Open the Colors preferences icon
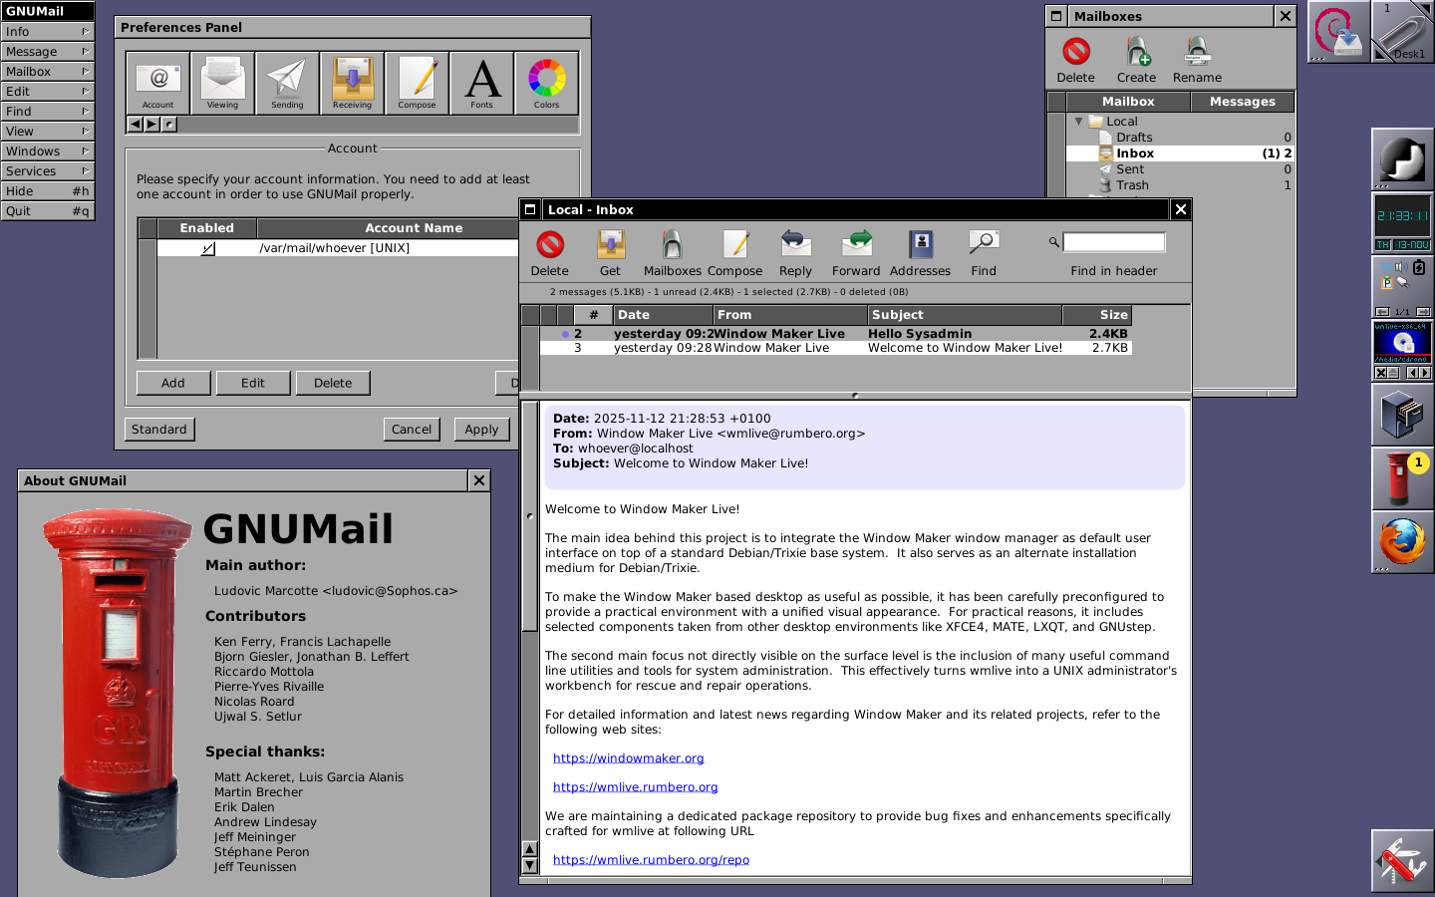 pos(546,83)
